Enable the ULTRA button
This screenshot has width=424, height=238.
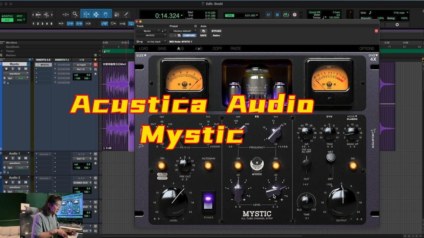(x=162, y=174)
